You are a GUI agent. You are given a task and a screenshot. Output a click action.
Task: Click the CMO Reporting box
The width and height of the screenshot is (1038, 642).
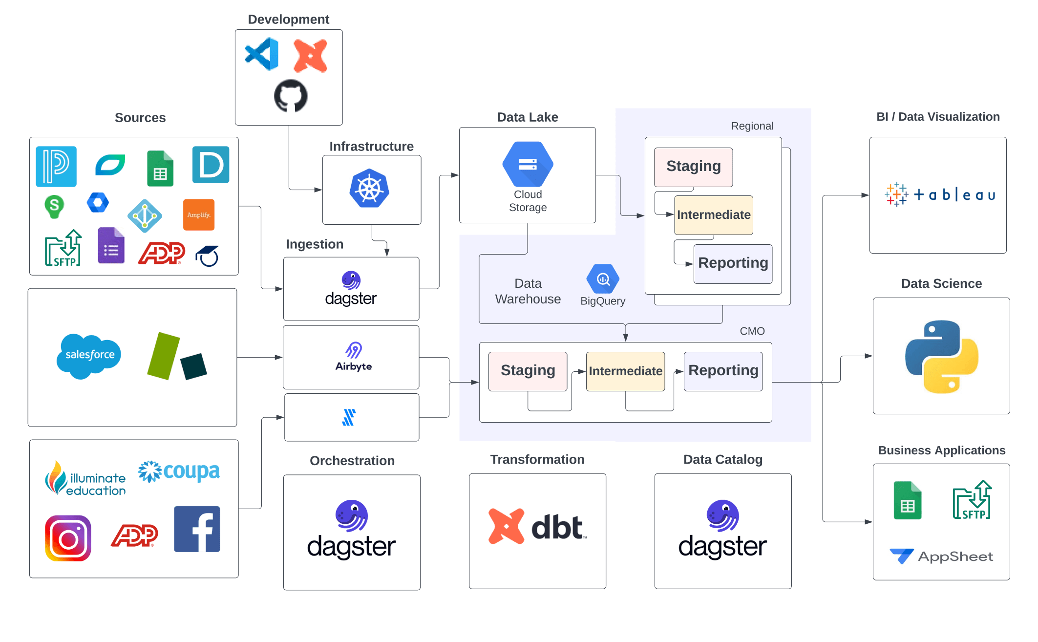click(723, 371)
